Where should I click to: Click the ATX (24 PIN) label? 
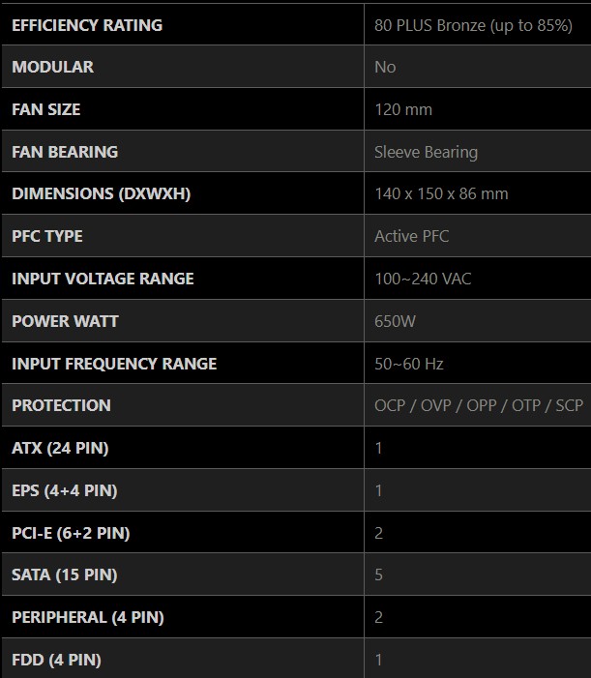tap(60, 448)
